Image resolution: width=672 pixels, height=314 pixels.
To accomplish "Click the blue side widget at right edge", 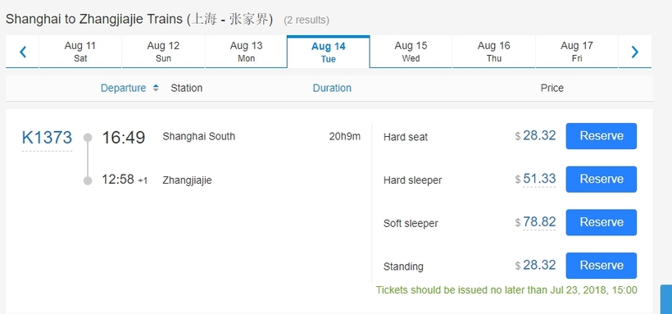I will coord(666,299).
